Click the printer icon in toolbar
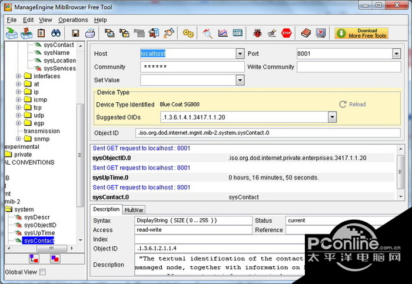Image resolution: width=412 pixels, height=284 pixels. (x=89, y=33)
